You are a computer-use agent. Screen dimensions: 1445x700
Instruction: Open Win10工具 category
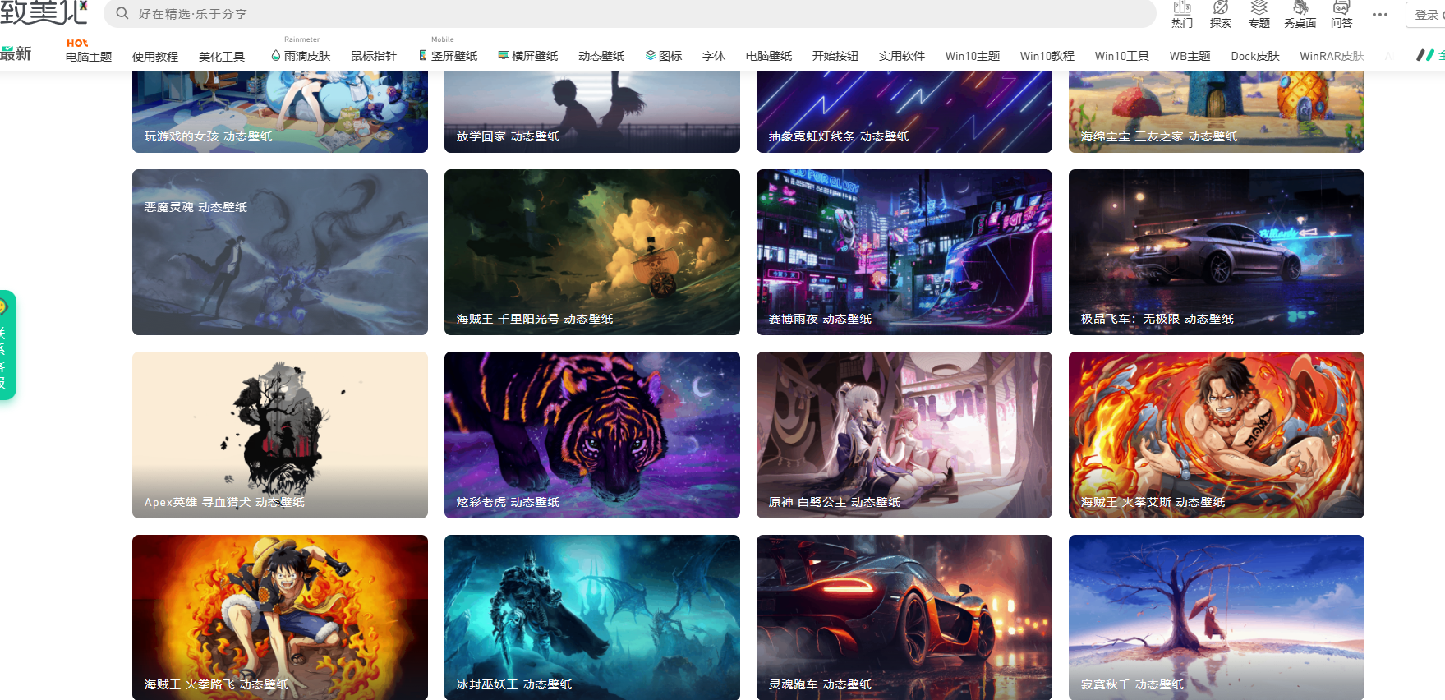coord(1122,56)
